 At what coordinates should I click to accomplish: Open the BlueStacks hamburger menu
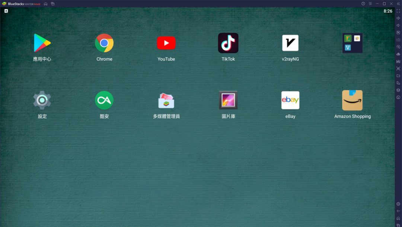pyautogui.click(x=370, y=4)
